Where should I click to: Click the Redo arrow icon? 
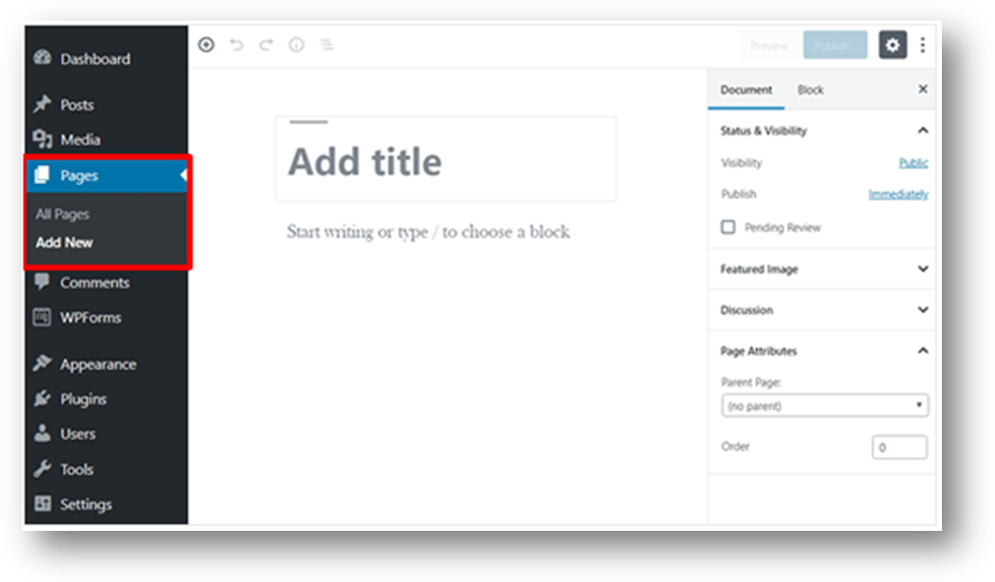tap(265, 45)
